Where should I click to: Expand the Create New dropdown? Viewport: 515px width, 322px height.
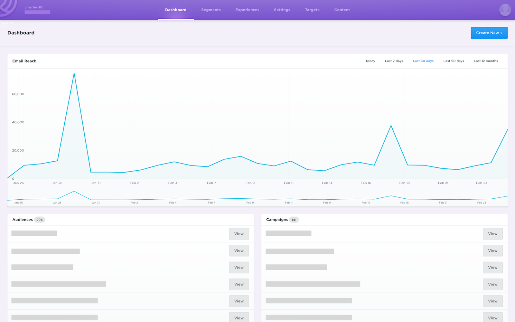[489, 33]
